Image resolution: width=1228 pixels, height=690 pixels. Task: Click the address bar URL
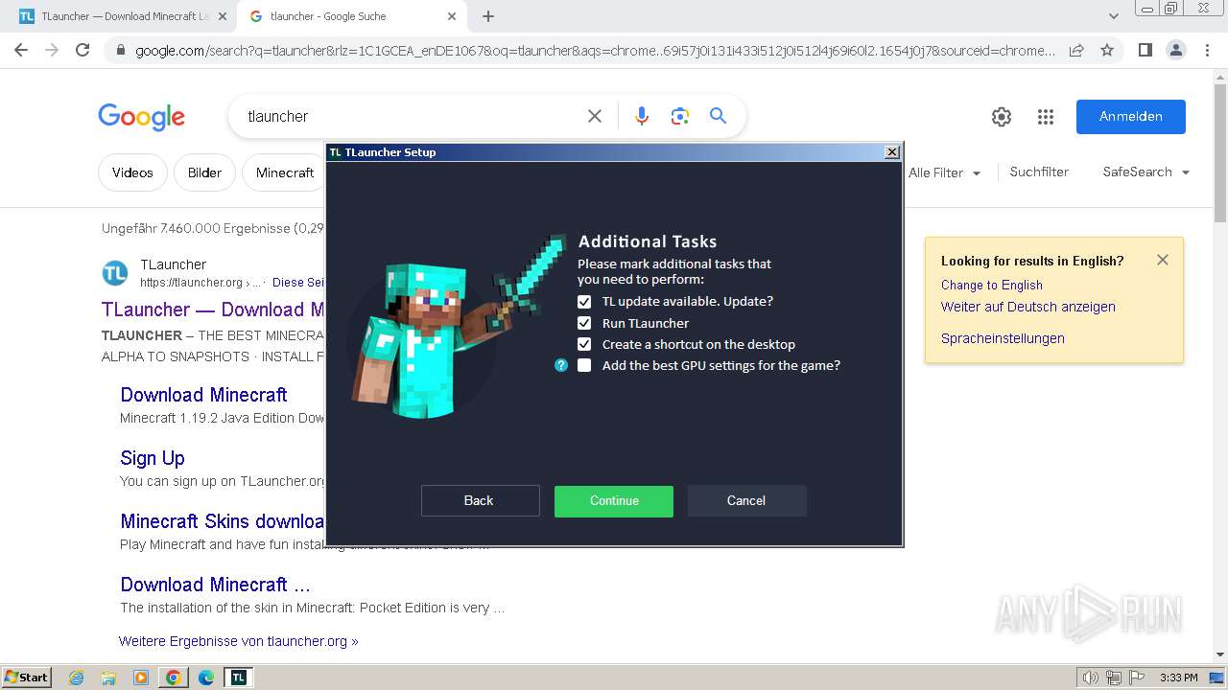coord(595,51)
